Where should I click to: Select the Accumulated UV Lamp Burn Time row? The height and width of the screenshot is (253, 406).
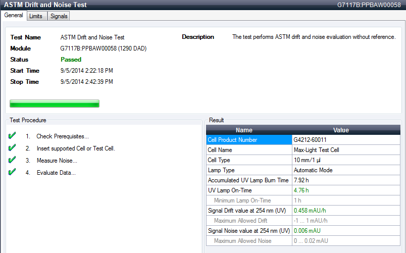pyautogui.click(x=249, y=180)
